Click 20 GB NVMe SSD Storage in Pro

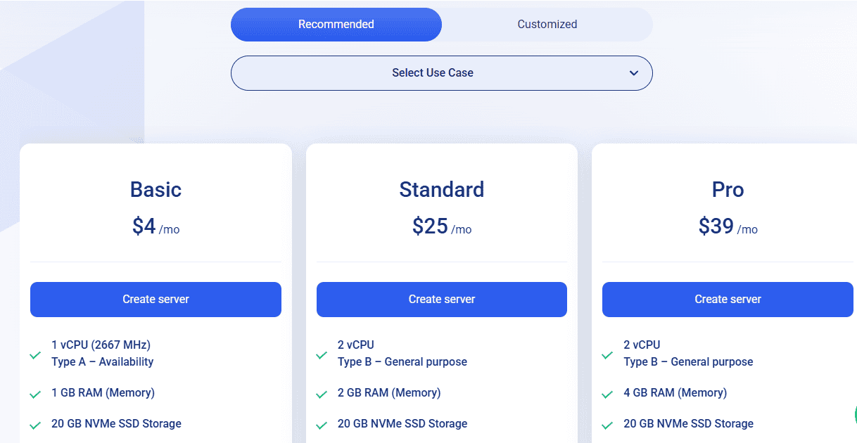(688, 424)
